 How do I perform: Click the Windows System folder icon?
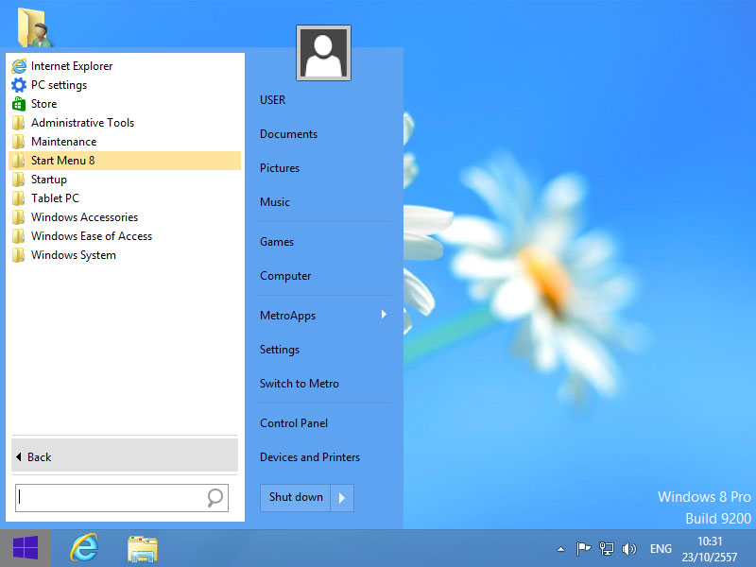click(19, 255)
